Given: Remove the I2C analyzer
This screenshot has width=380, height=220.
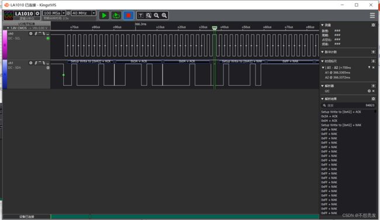Looking at the screenshot, I should coord(374,91).
